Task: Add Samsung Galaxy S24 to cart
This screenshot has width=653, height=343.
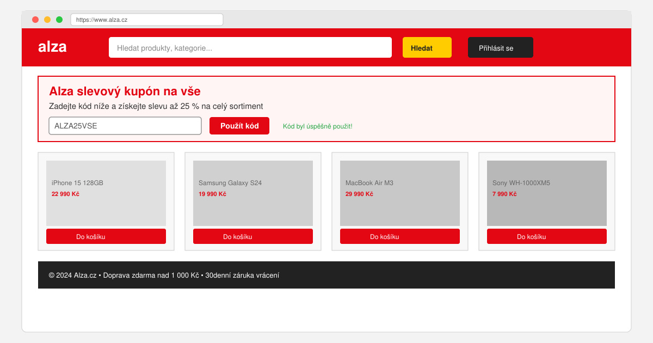Action: pyautogui.click(x=253, y=236)
